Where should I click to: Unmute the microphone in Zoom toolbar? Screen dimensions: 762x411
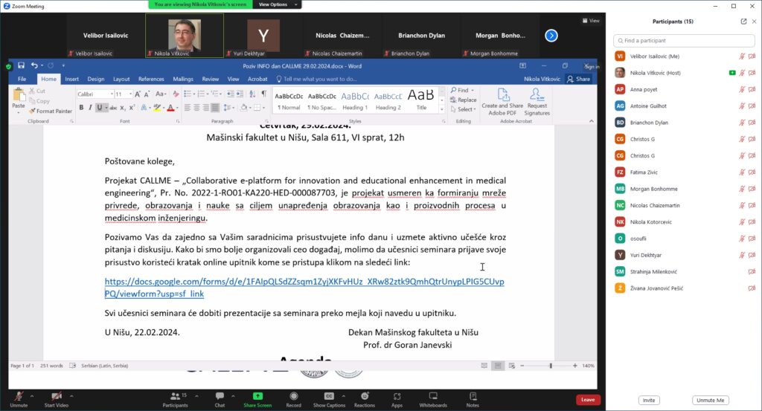18,397
